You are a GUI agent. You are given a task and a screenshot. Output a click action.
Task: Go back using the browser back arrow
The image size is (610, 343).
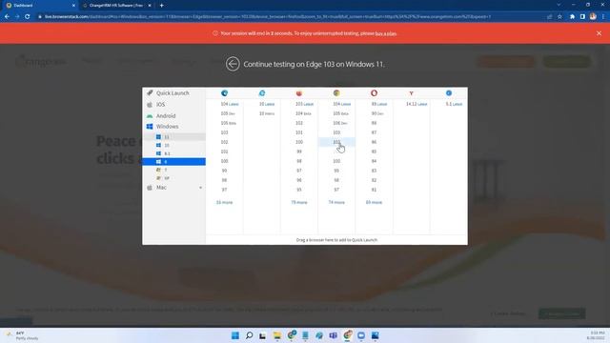pos(7,17)
